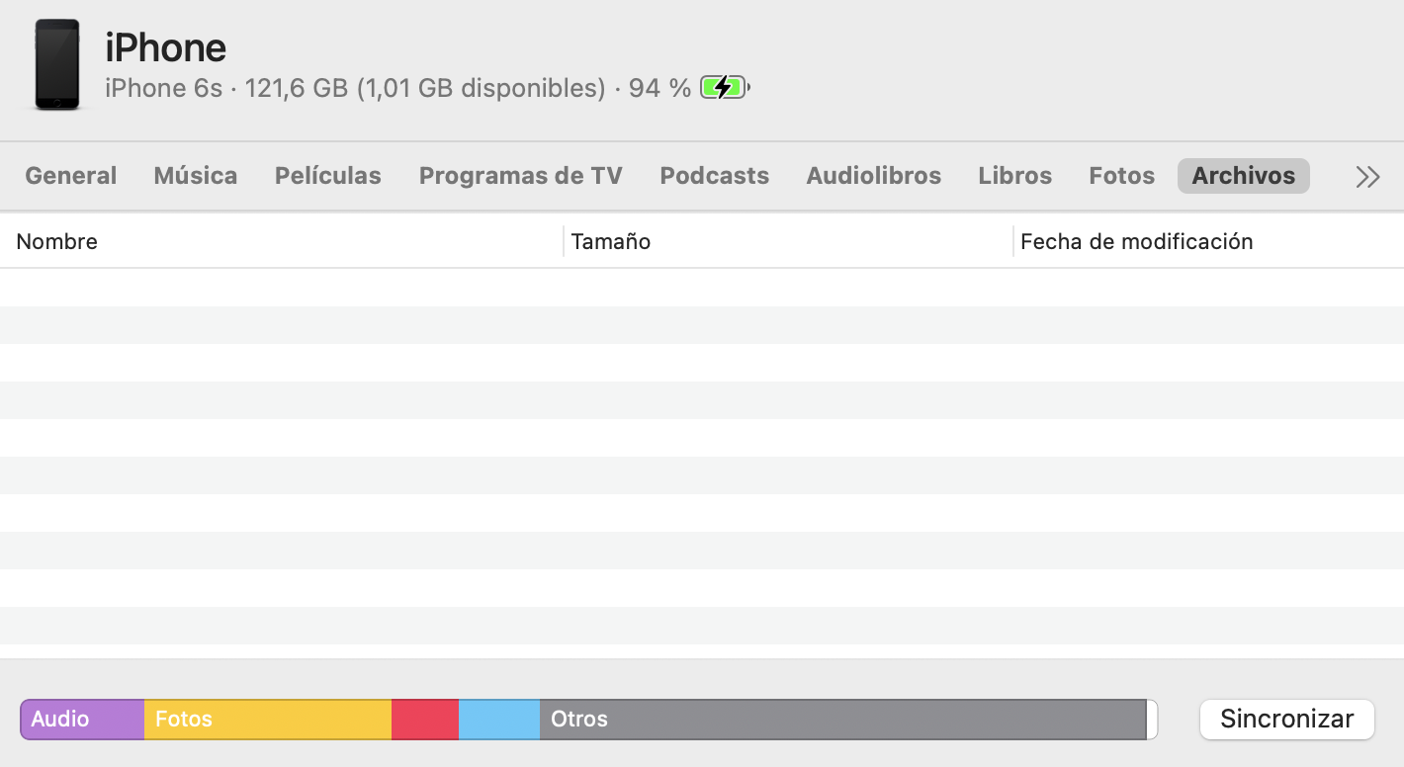Click the gray Otros storage segment
Viewport: 1404px width, 767px height.
tap(842, 720)
